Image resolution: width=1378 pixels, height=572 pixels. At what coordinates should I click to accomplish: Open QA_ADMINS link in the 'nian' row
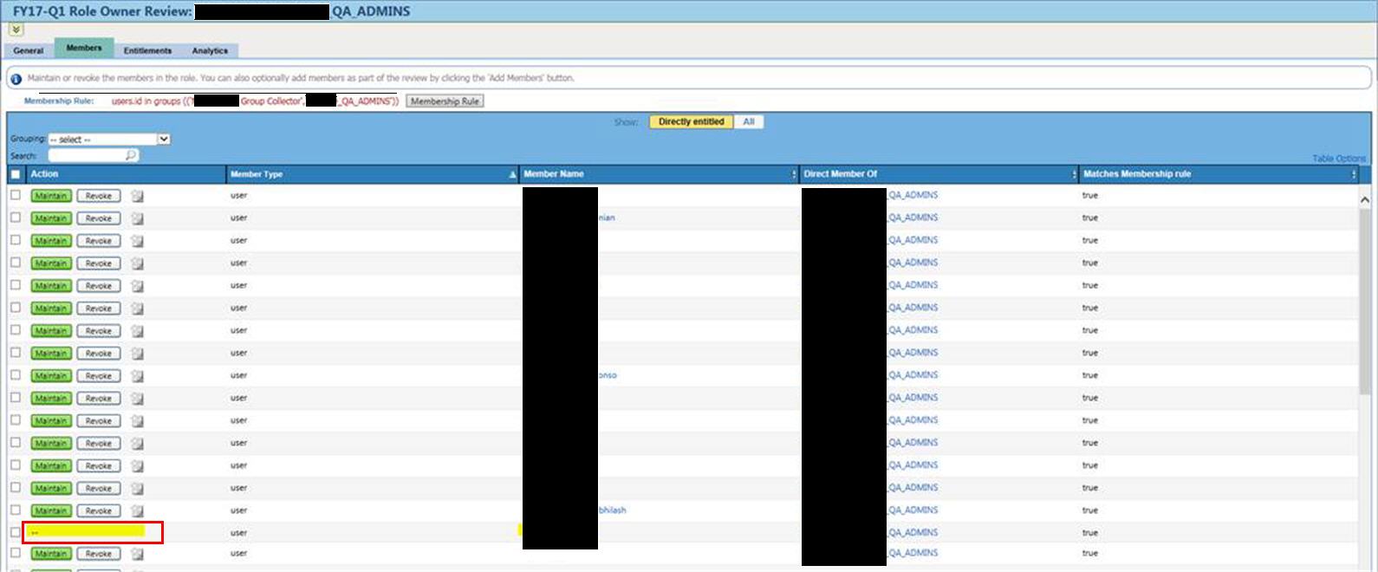click(x=913, y=218)
